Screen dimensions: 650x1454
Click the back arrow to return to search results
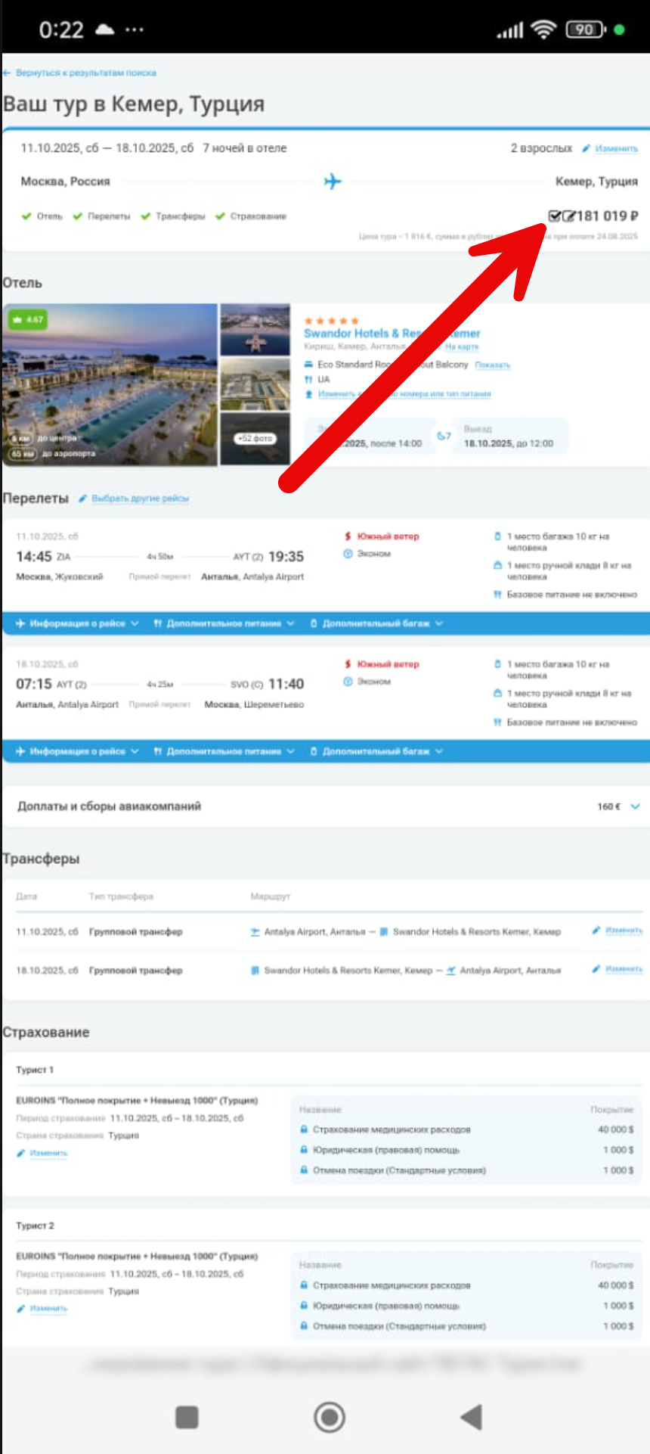pyautogui.click(x=7, y=73)
